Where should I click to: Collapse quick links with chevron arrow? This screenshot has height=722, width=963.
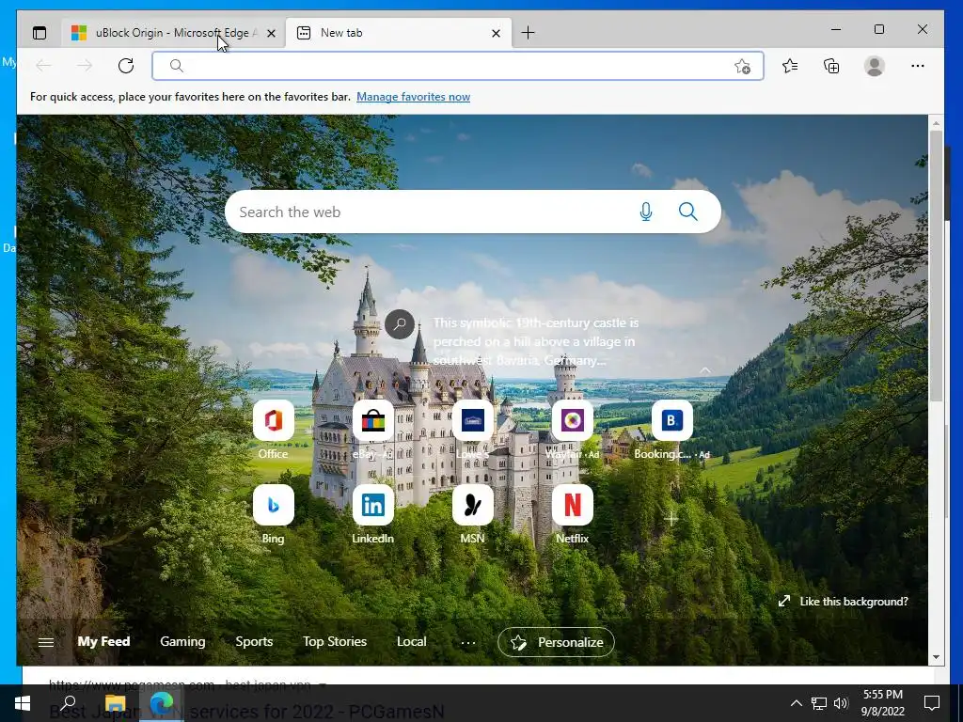[x=705, y=370]
